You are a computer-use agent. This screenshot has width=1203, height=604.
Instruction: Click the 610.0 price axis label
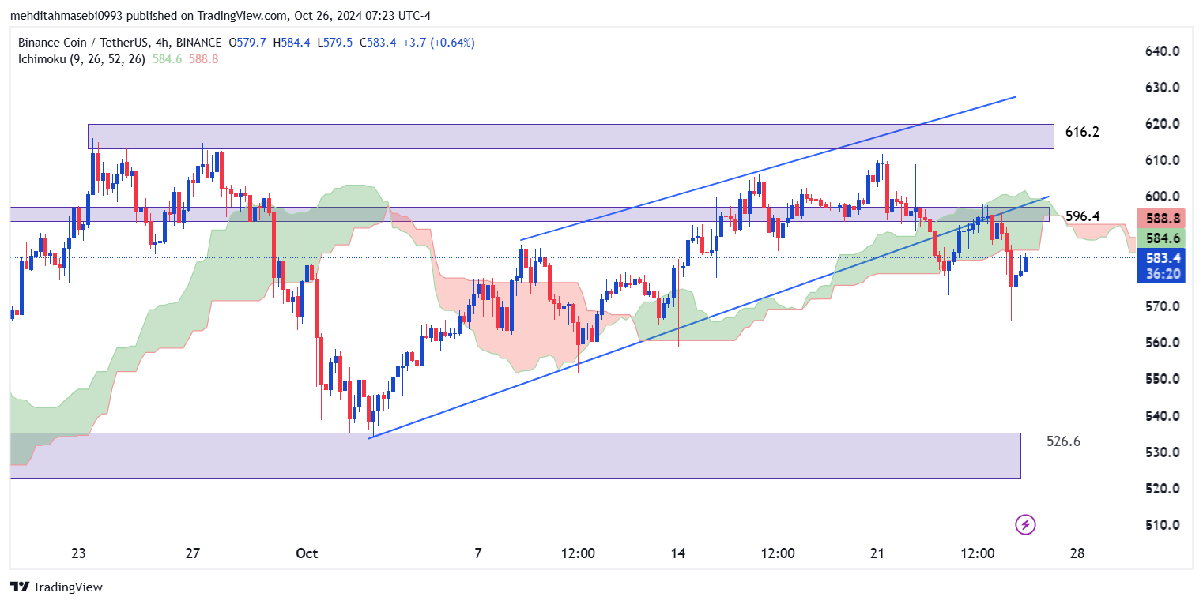(1162, 160)
